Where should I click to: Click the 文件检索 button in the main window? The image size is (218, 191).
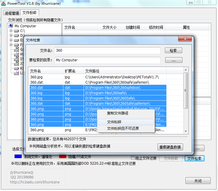(x=194, y=158)
